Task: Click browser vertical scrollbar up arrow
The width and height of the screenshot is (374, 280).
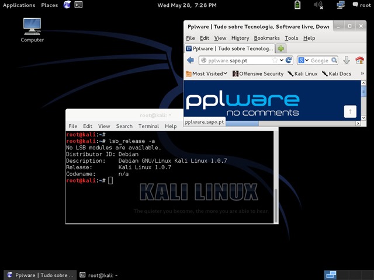Action: (x=363, y=83)
